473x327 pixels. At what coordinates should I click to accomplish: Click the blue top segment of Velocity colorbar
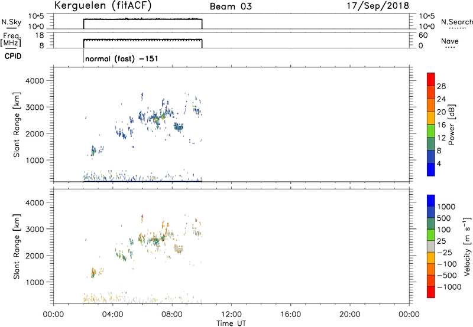431,201
